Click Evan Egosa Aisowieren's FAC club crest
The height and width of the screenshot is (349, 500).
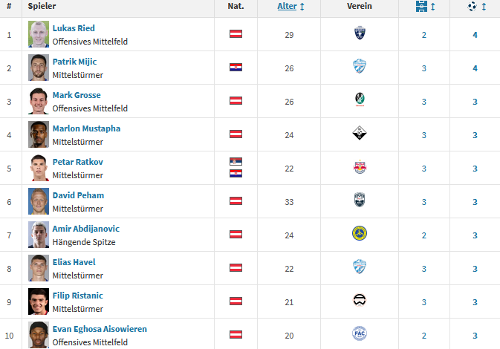(x=360, y=333)
